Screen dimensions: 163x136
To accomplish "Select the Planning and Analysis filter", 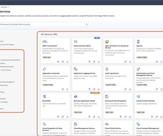I will [7, 67].
